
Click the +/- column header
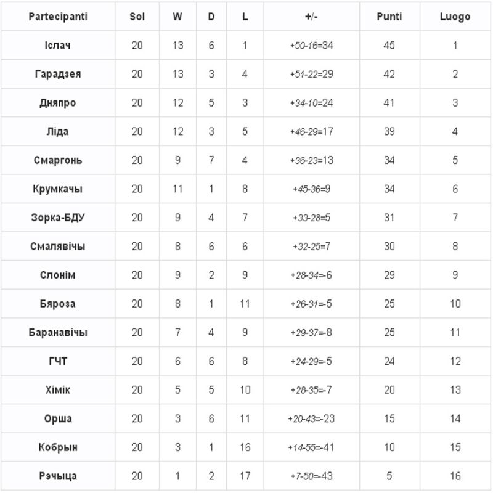311,17
